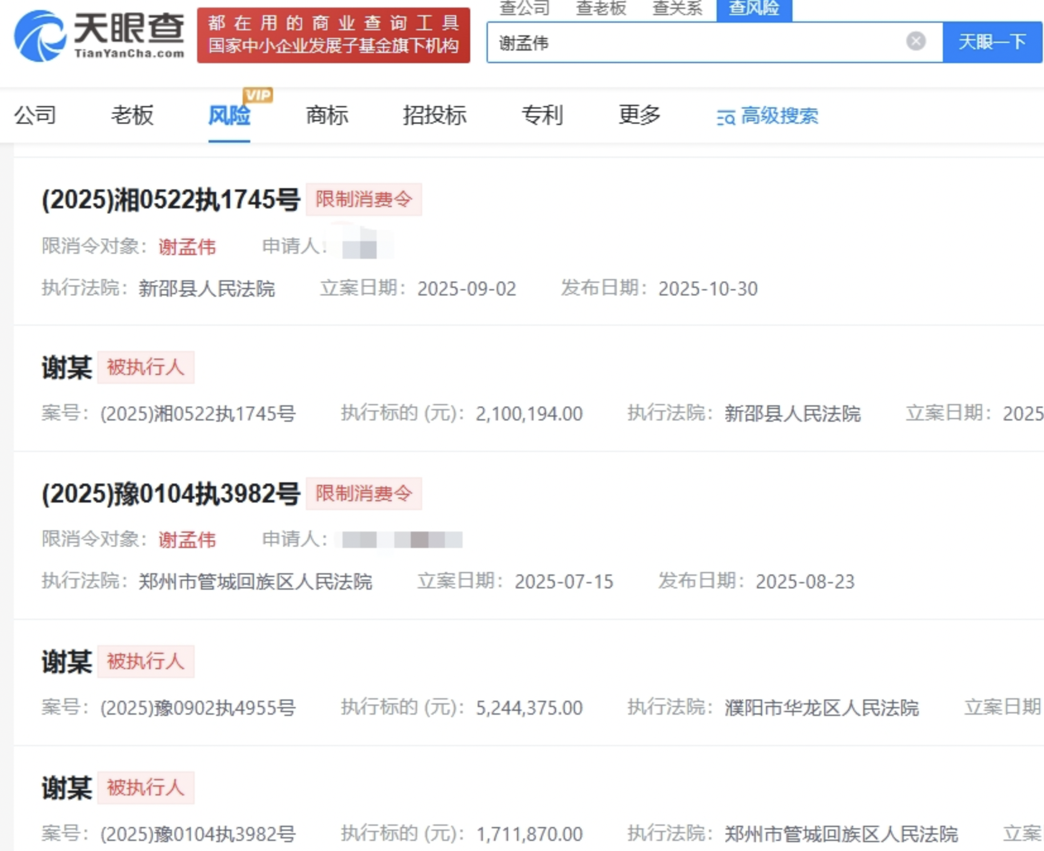1044x851 pixels.
Task: Open the 商标 results tab
Action: (x=327, y=116)
